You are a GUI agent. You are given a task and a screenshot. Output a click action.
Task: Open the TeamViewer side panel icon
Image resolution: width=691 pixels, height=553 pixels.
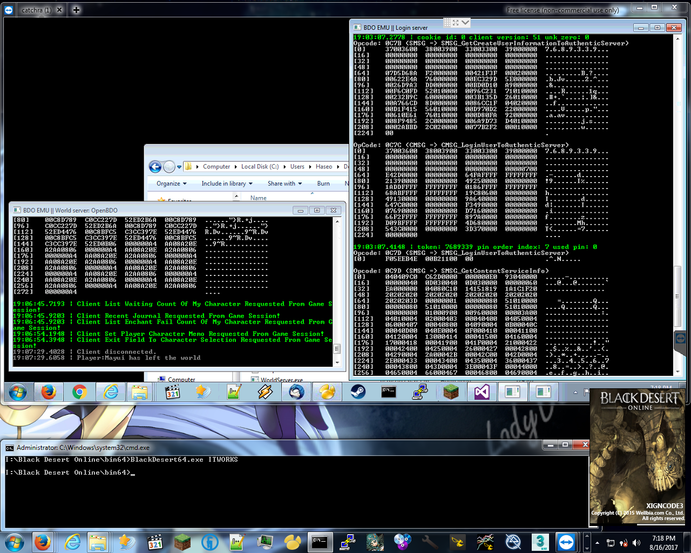point(681,339)
